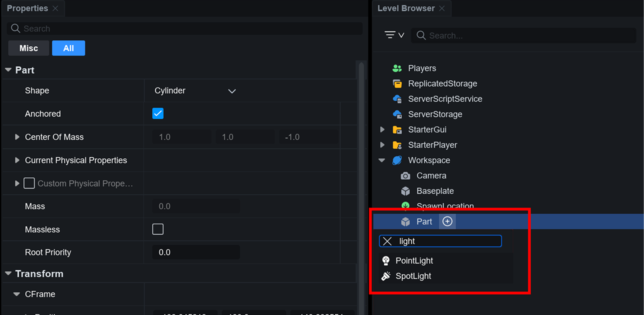The image size is (644, 315).
Task: Open the Level Browser filter menu icon
Action: (x=394, y=35)
